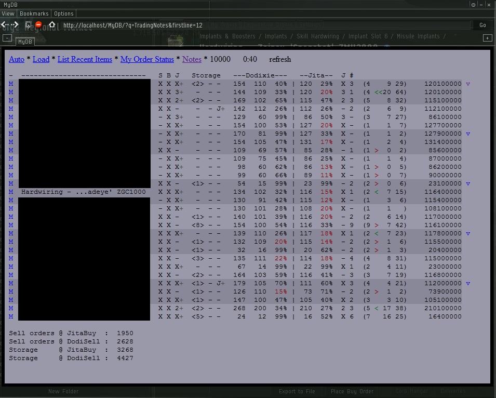Image resolution: width=496 pixels, height=398 pixels.
Task: Open the Bookmarks menu
Action: pyautogui.click(x=34, y=14)
